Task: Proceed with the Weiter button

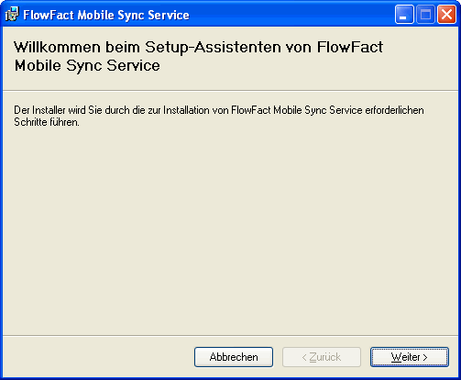Action: coord(410,357)
